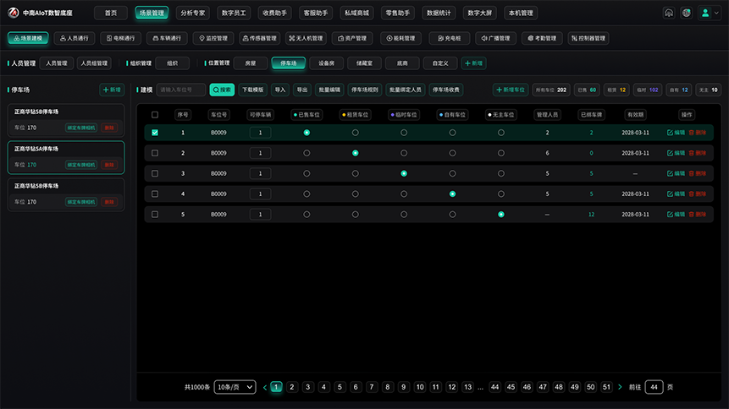
Task: Open 无人机管理 drone management module
Action: [306, 38]
